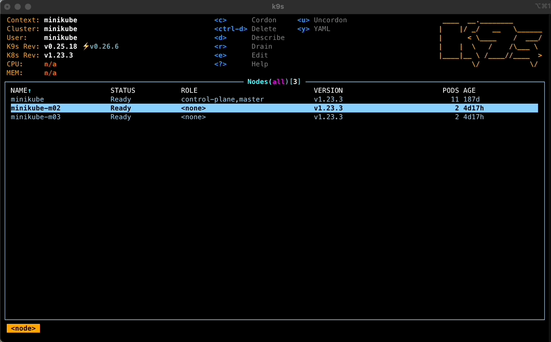This screenshot has width=551, height=342.
Task: Click the PODS column header
Action: click(x=450, y=91)
